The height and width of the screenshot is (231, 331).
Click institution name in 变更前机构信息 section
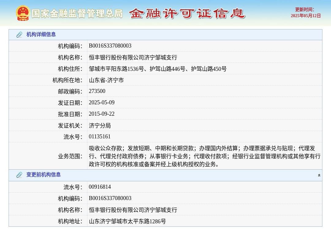tap(133, 210)
